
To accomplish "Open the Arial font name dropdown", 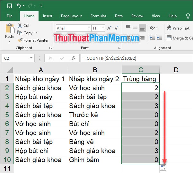I will pyautogui.click(x=89, y=28).
